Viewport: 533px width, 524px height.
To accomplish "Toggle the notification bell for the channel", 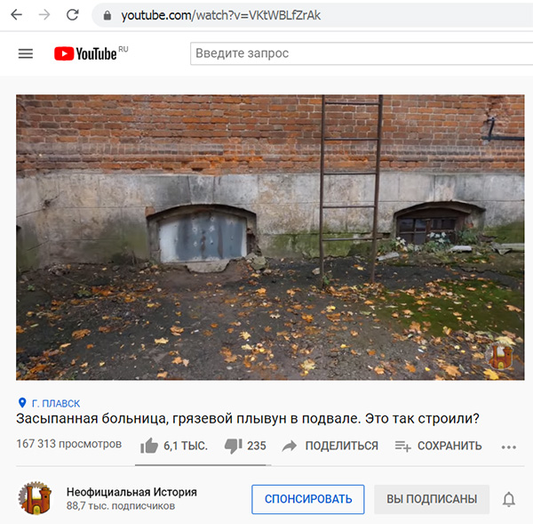I will pos(509,499).
